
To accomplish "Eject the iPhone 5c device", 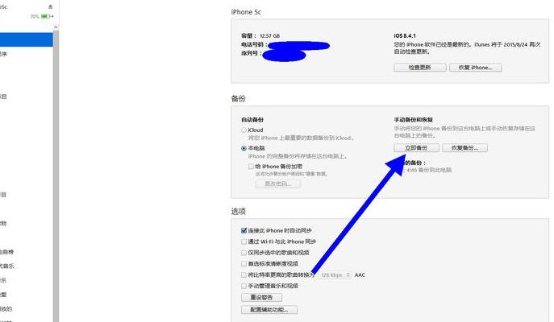I will pyautogui.click(x=50, y=6).
